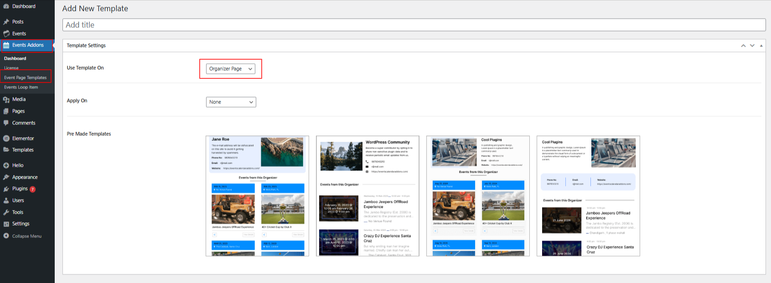Screen dimensions: 771x283
Task: Click the Tools wrench icon
Action: 6,212
